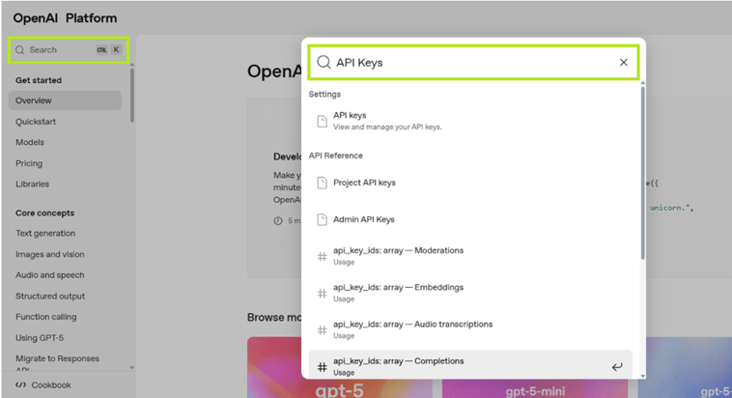Click the hash icon beside Embeddings result
Viewport: 732px width, 398px height.
click(x=323, y=293)
